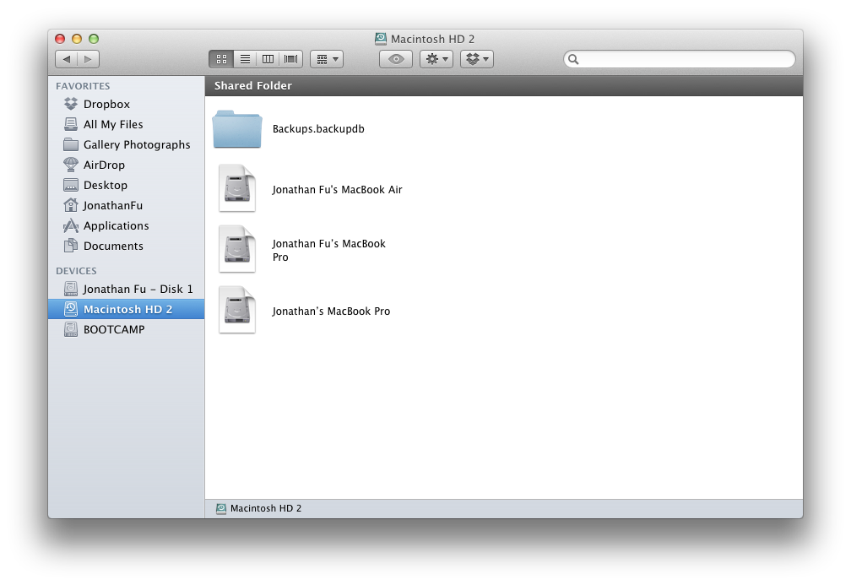The image size is (851, 585).
Task: Select Jonathan Fu's MacBook Air disk image icon
Action: (237, 188)
